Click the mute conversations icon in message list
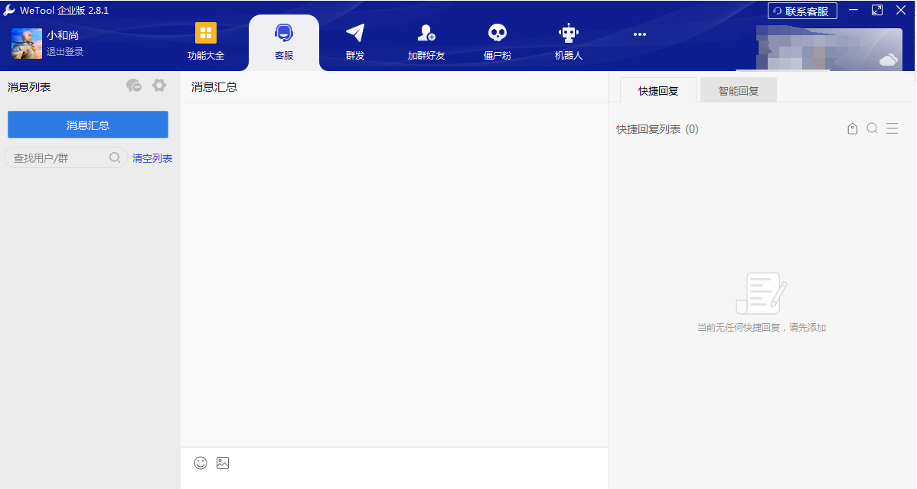This screenshot has width=917, height=489. click(134, 86)
